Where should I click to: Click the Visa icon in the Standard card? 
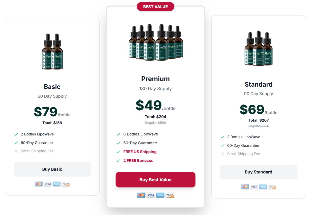click(x=254, y=187)
